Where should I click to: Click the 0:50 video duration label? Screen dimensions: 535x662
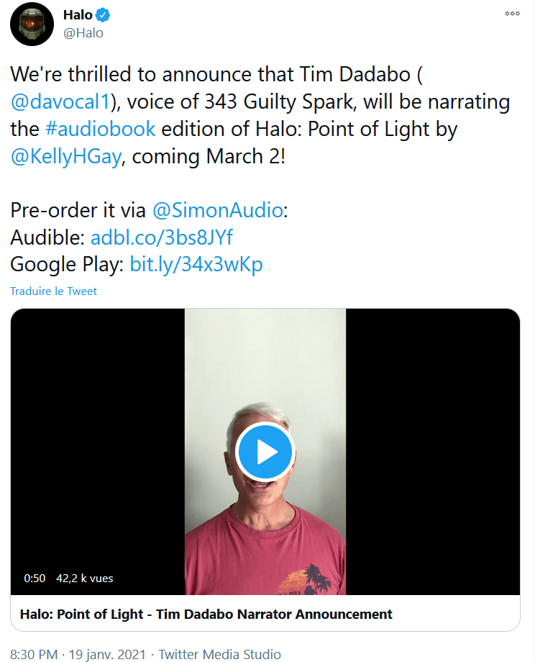click(x=35, y=578)
